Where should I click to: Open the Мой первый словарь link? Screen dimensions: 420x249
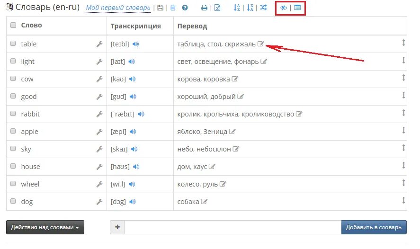point(118,8)
